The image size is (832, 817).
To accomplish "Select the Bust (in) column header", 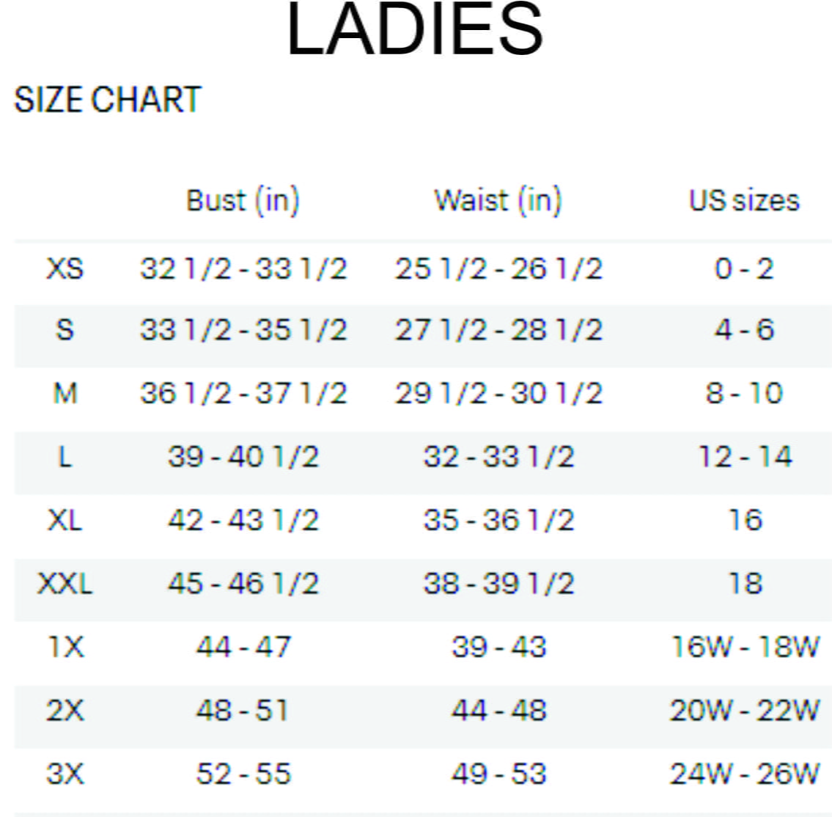I will (243, 200).
